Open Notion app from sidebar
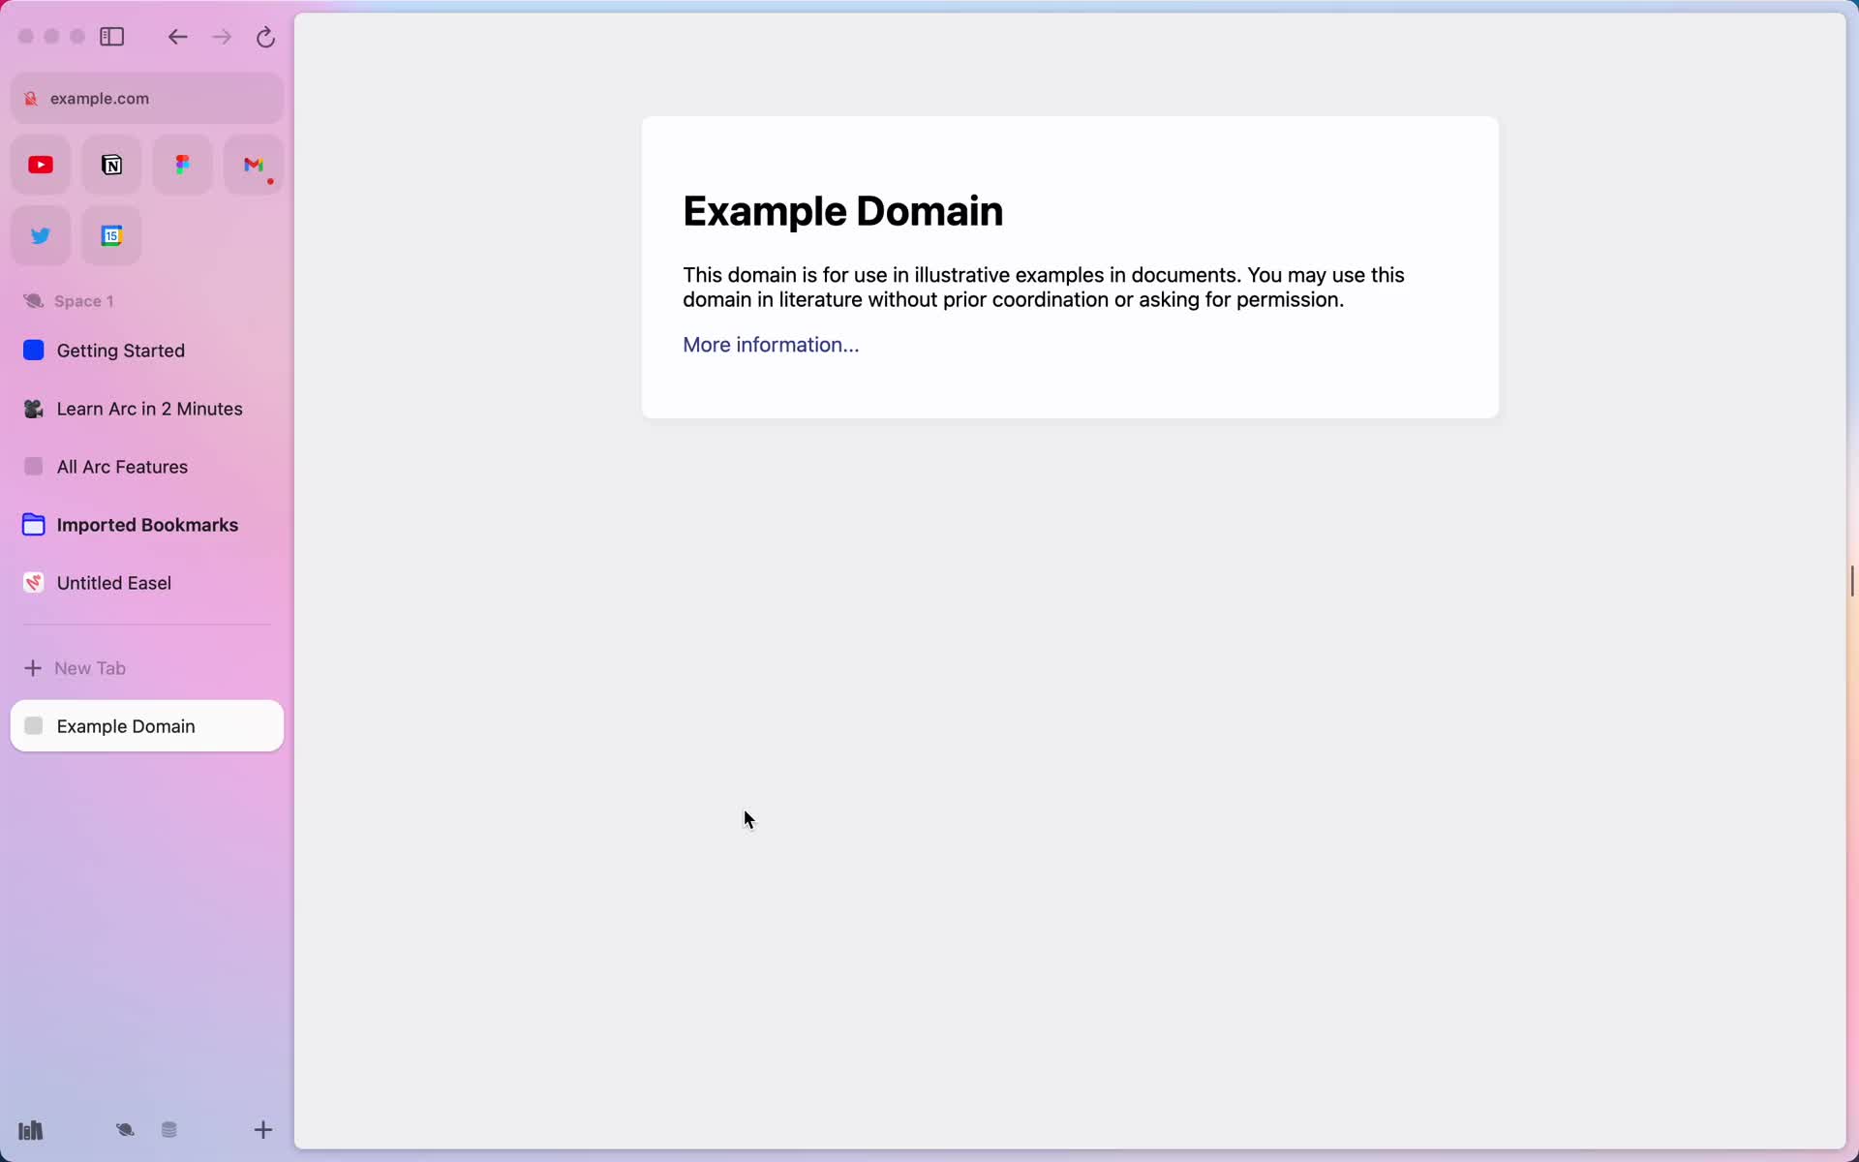The image size is (1859, 1162). [x=111, y=164]
